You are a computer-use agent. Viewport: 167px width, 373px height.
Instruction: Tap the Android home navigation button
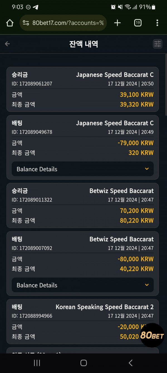83,363
